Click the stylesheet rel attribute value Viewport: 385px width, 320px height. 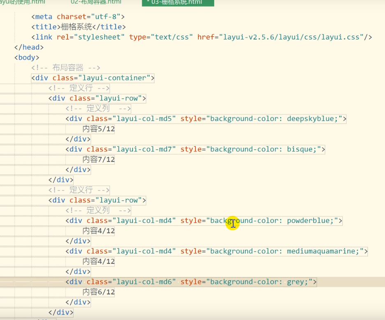pos(99,37)
